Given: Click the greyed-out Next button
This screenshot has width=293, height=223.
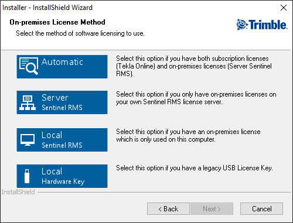Looking at the screenshot, I should pos(212,209).
